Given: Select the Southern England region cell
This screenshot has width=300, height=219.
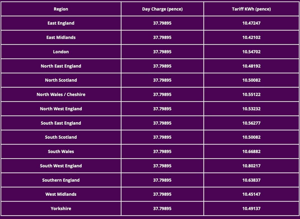Looking at the screenshot, I should click(x=61, y=180).
